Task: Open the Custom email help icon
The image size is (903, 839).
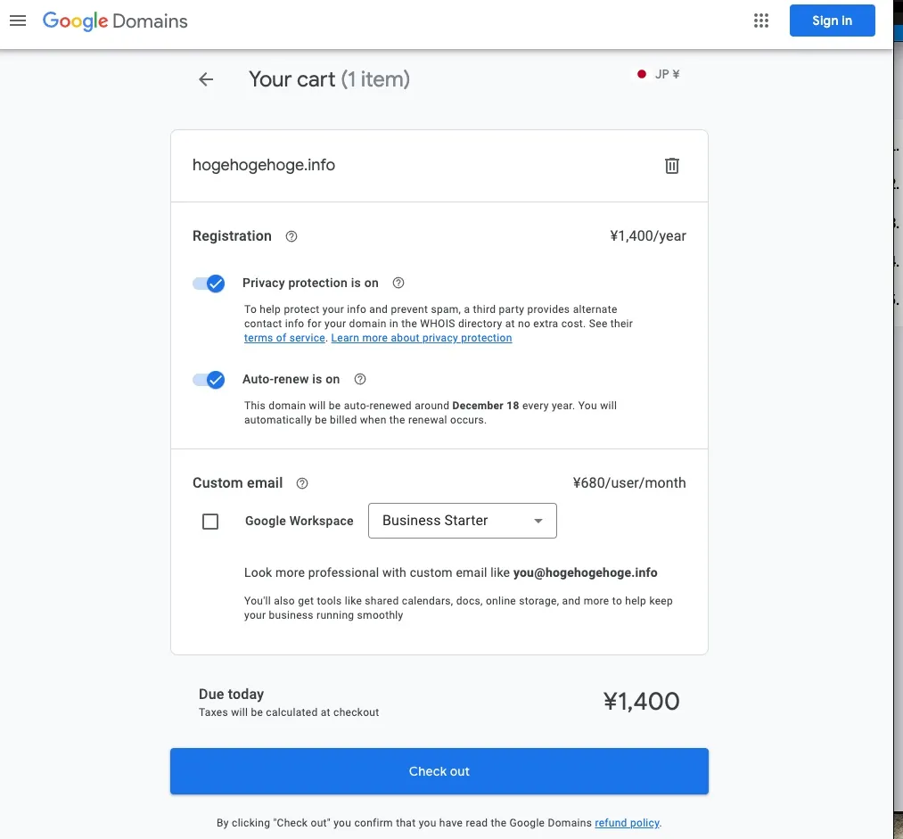Action: [x=301, y=482]
